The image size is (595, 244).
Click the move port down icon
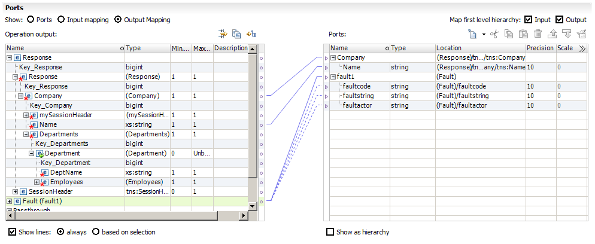[x=566, y=35]
